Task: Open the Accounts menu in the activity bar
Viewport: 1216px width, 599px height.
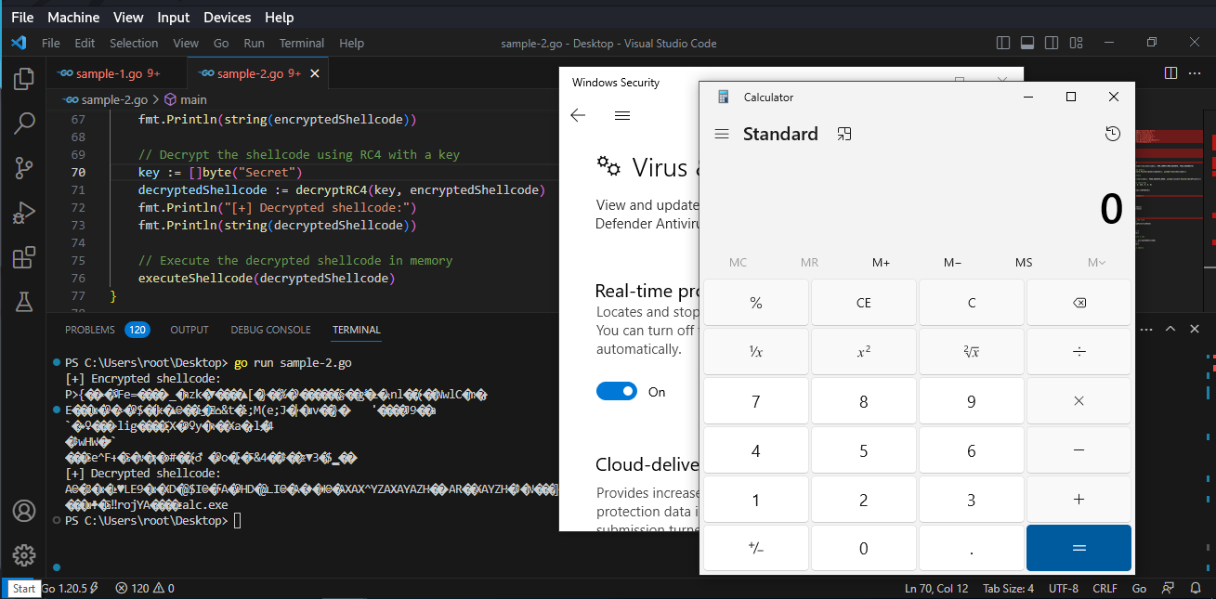Action: tap(24, 511)
